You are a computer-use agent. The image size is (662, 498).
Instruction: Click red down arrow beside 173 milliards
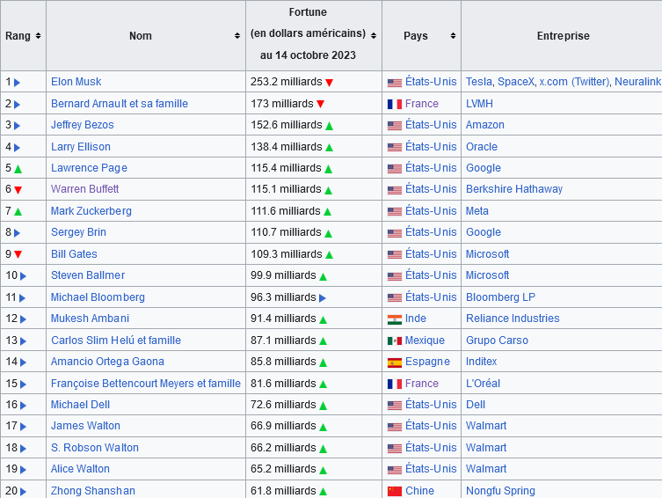click(x=320, y=104)
